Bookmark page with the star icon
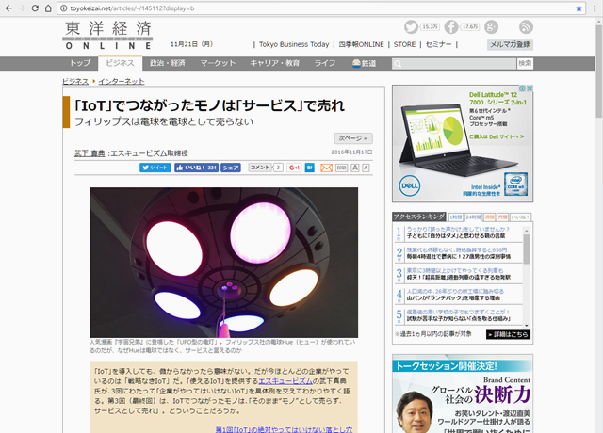The image size is (603, 433). 579,8
